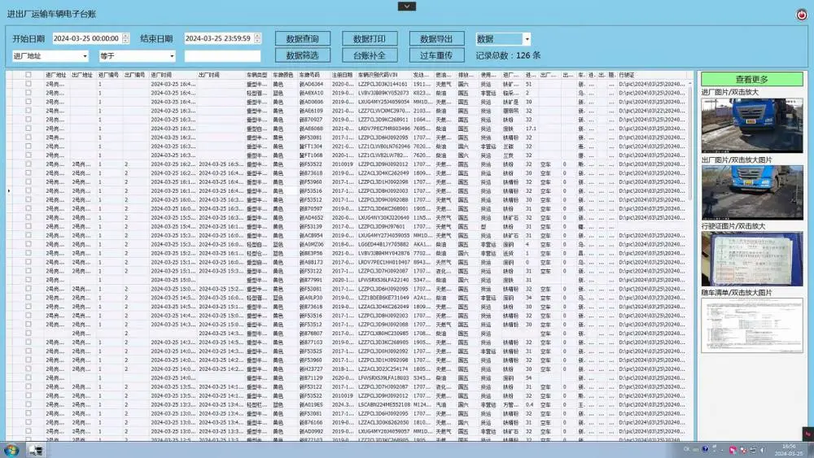This screenshot has width=814, height=458.
Task: Sort by the 车牌颜色 column header
Action: [284, 75]
